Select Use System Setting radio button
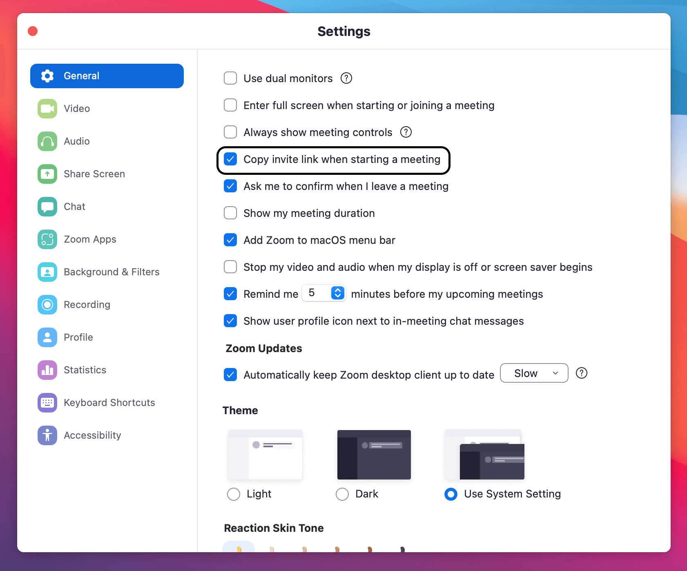This screenshot has height=571, width=687. tap(451, 494)
